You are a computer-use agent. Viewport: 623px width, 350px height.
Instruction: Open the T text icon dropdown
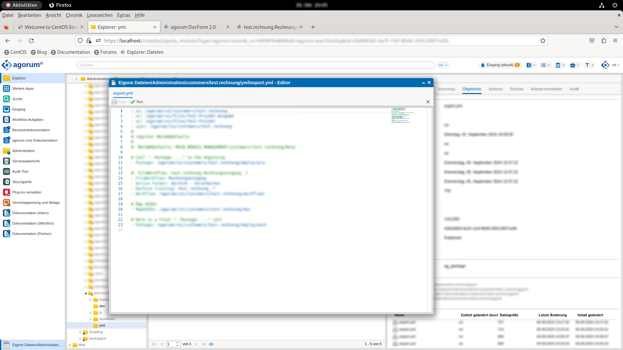pyautogui.click(x=589, y=65)
